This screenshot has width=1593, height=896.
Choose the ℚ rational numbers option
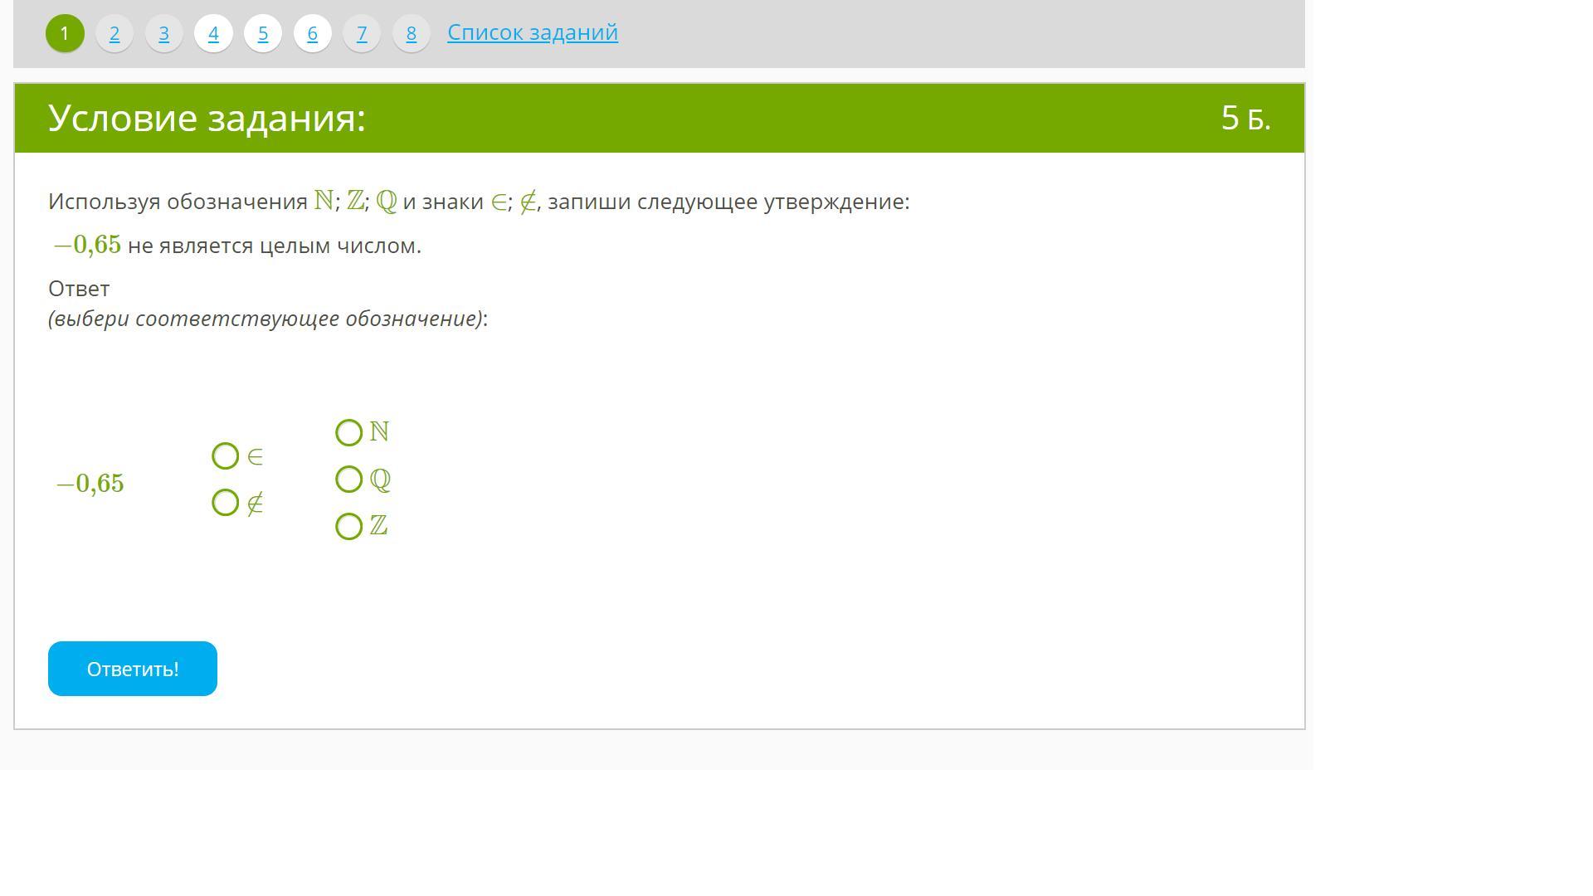click(349, 480)
